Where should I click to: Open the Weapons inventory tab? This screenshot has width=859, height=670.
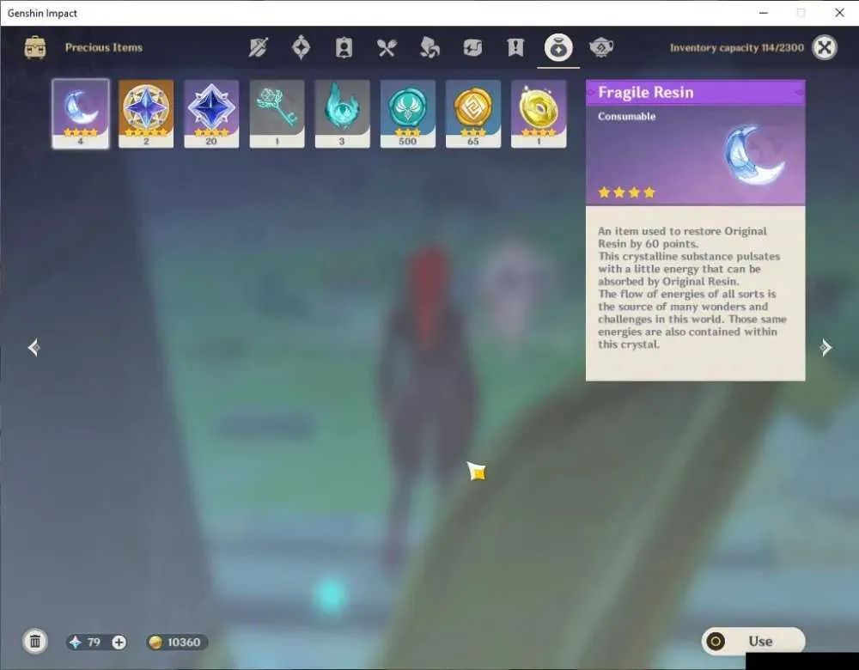click(x=258, y=47)
